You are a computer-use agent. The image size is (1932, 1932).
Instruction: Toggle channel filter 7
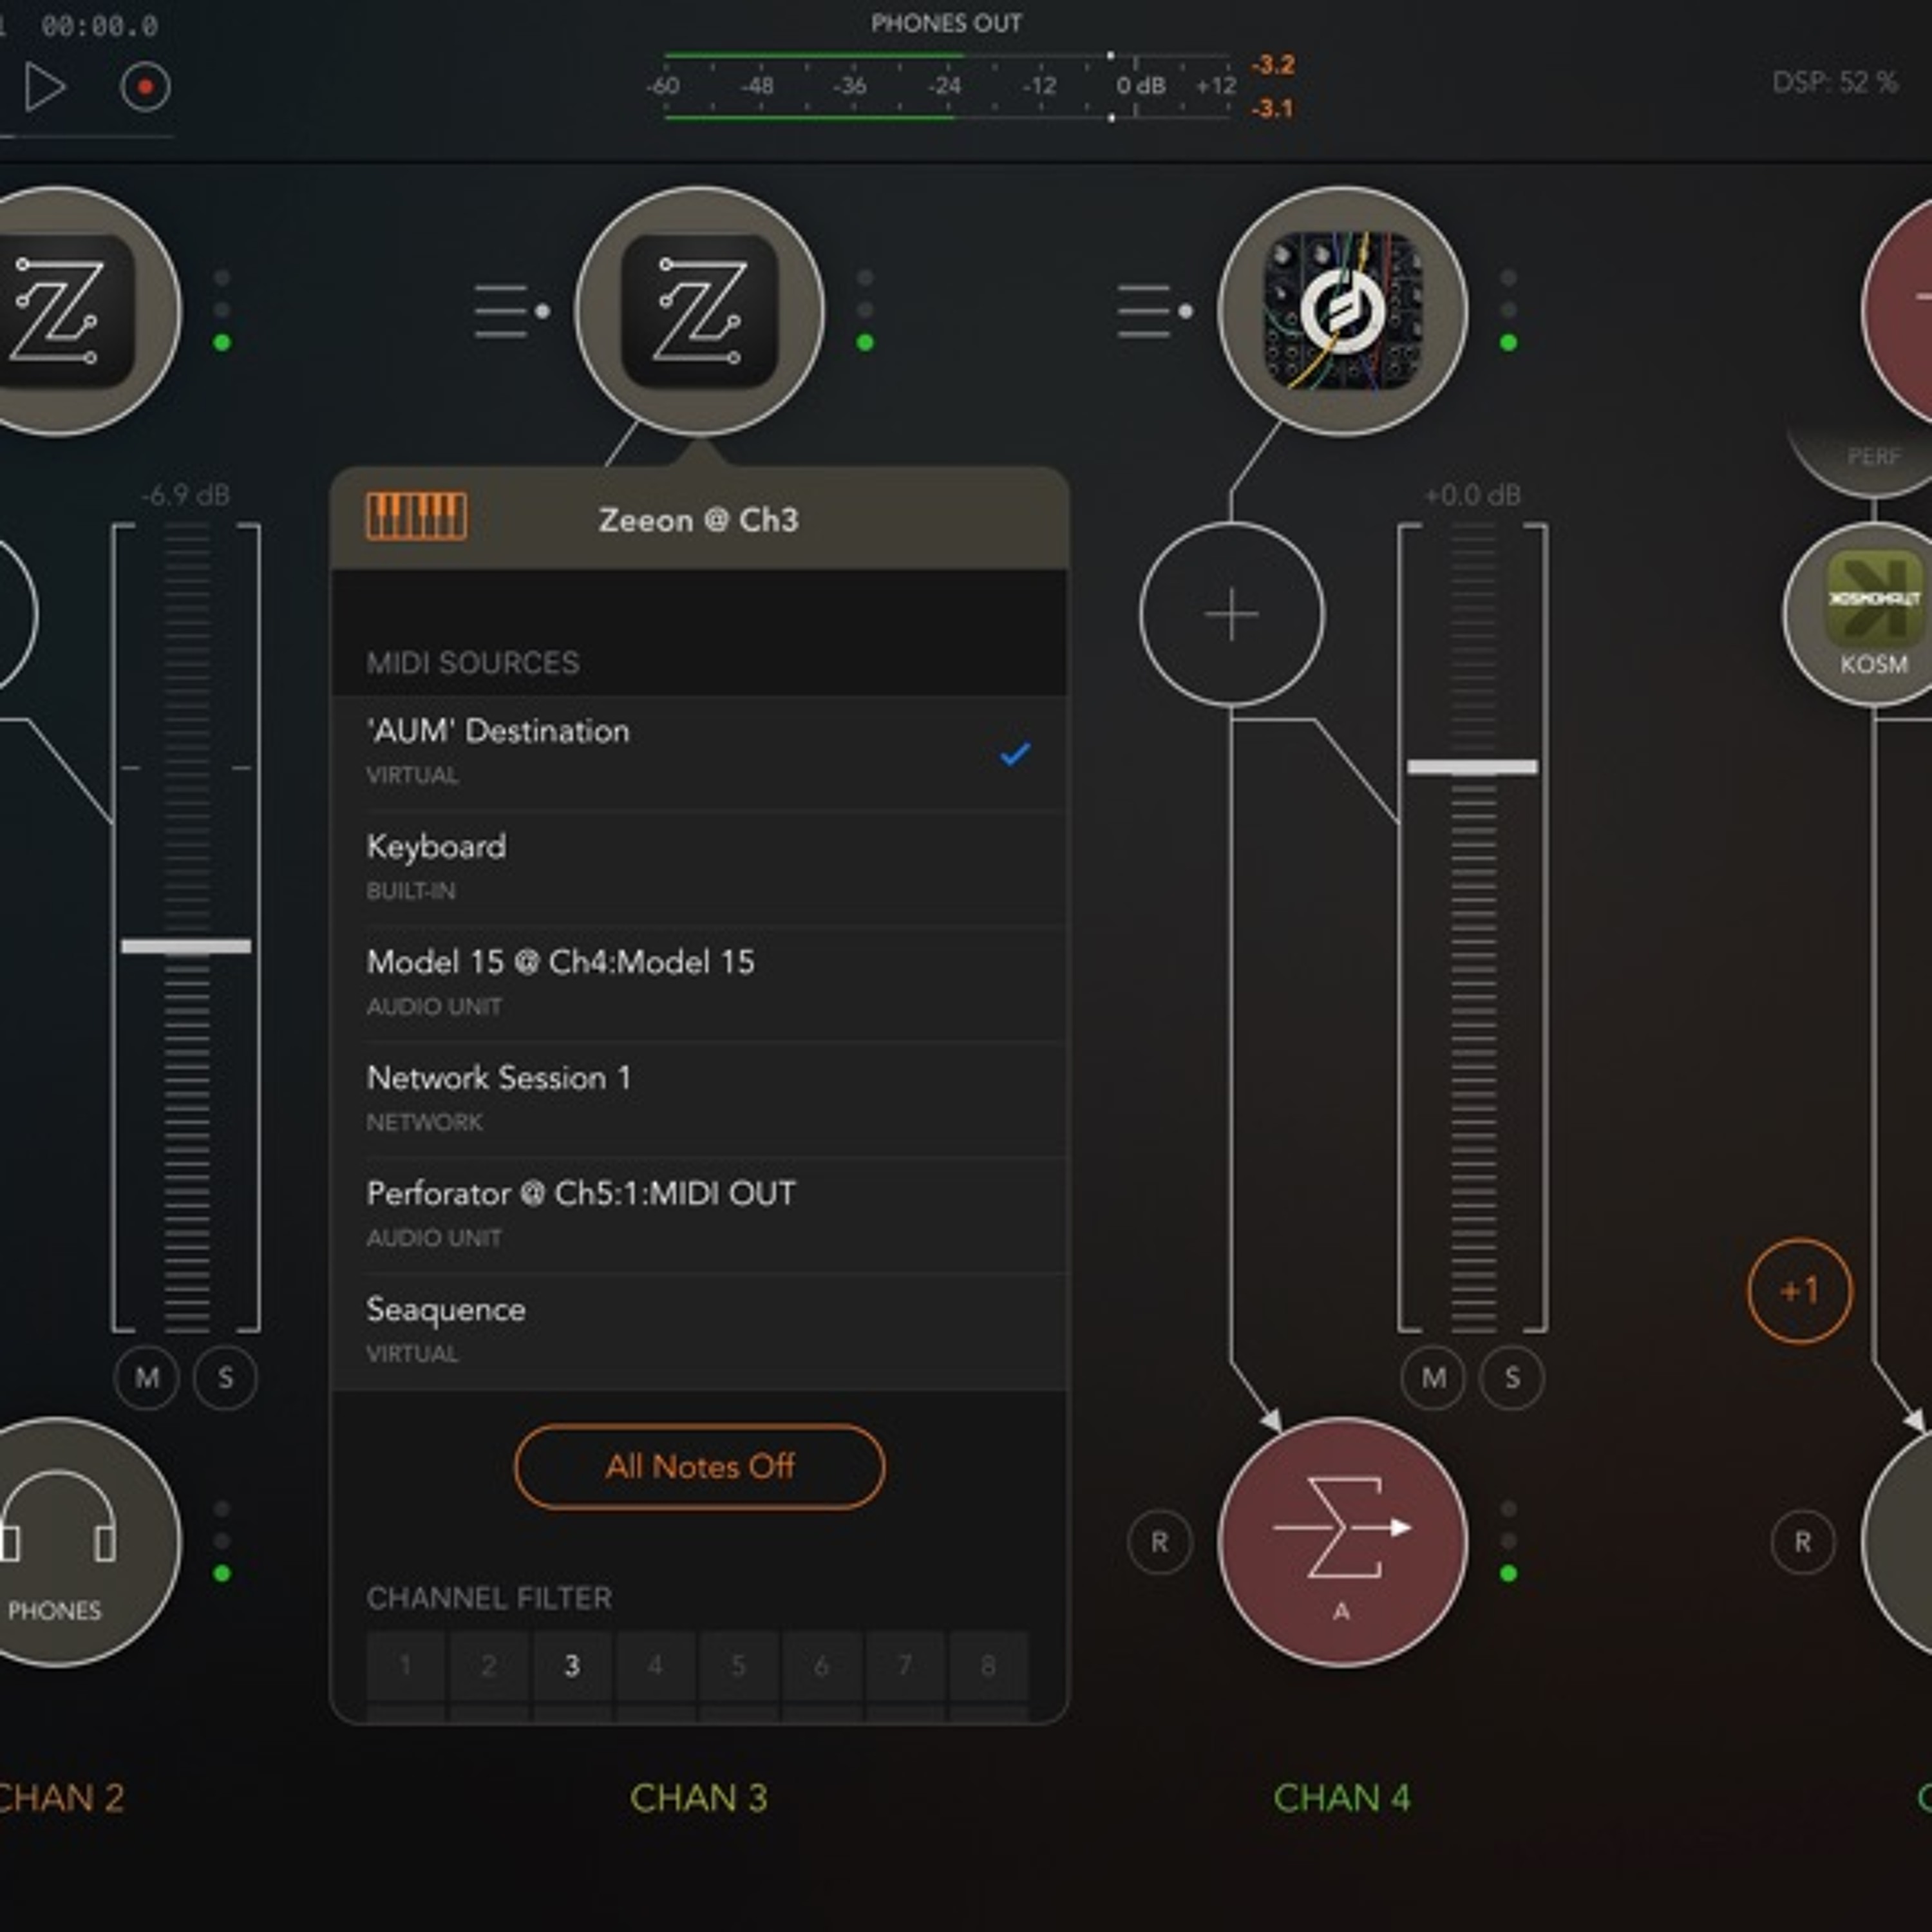click(905, 1665)
